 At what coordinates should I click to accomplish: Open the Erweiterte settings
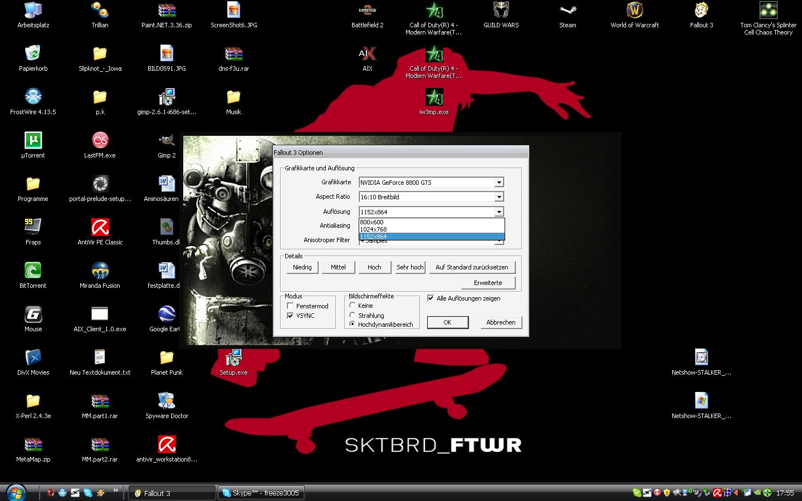[488, 283]
